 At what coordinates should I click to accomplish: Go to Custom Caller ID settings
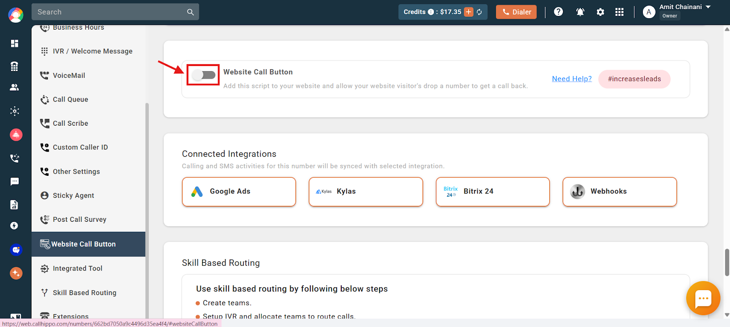click(89, 148)
